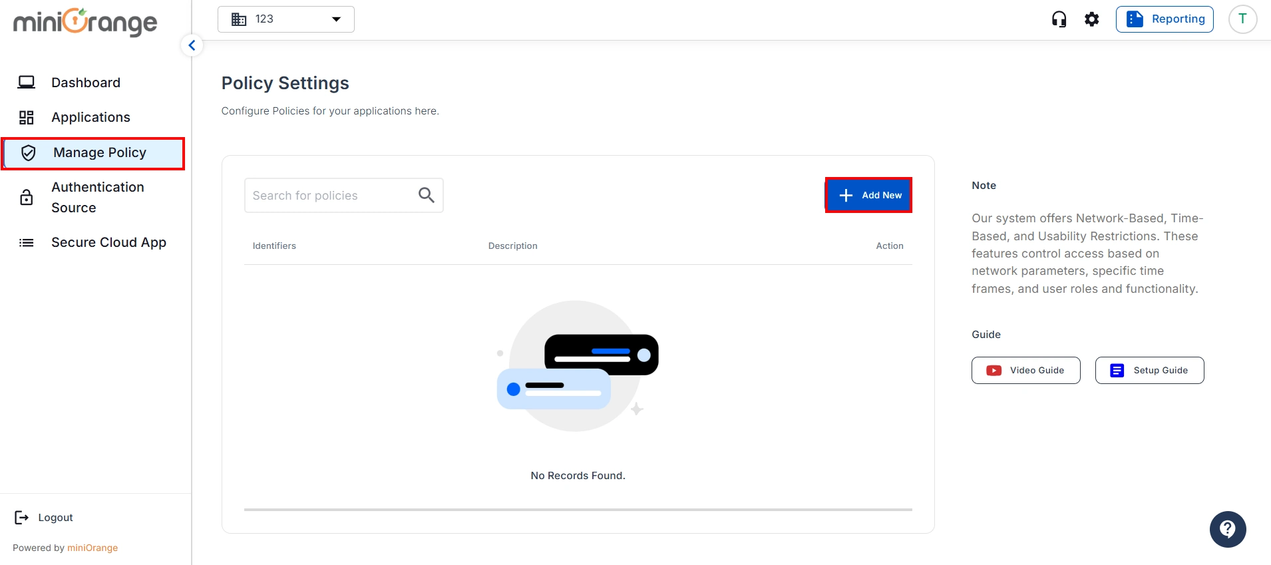Open the Reporting button
The height and width of the screenshot is (565, 1271).
1165,19
